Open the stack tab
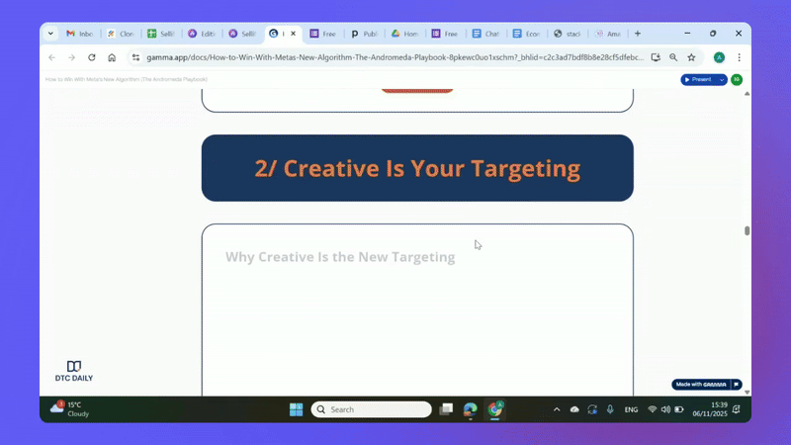 click(568, 34)
